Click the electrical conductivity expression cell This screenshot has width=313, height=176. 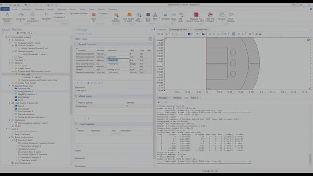[x=118, y=57]
